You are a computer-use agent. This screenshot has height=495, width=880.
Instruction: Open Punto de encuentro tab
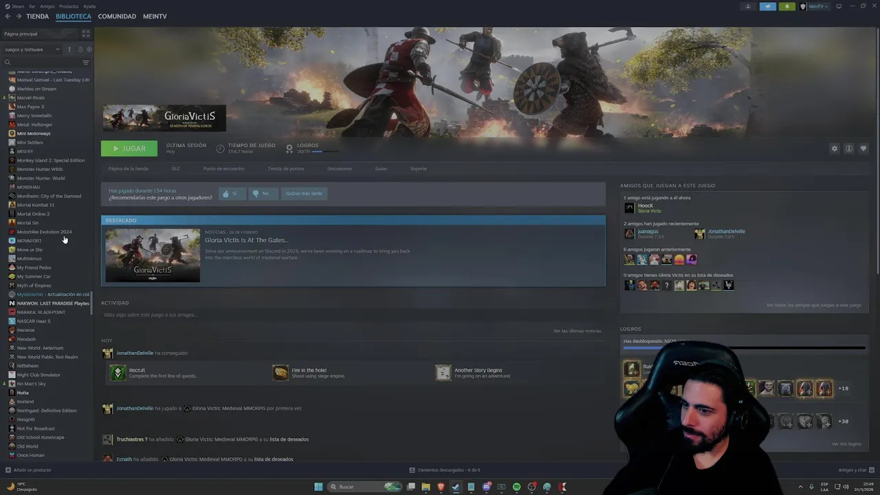tap(223, 168)
